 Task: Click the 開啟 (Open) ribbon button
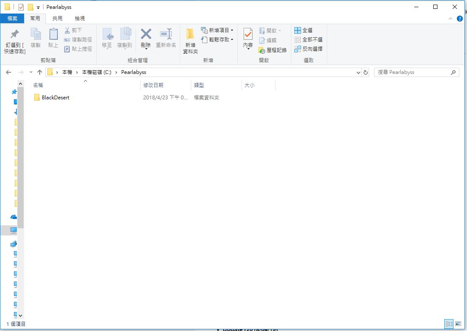pyautogui.click(x=270, y=30)
